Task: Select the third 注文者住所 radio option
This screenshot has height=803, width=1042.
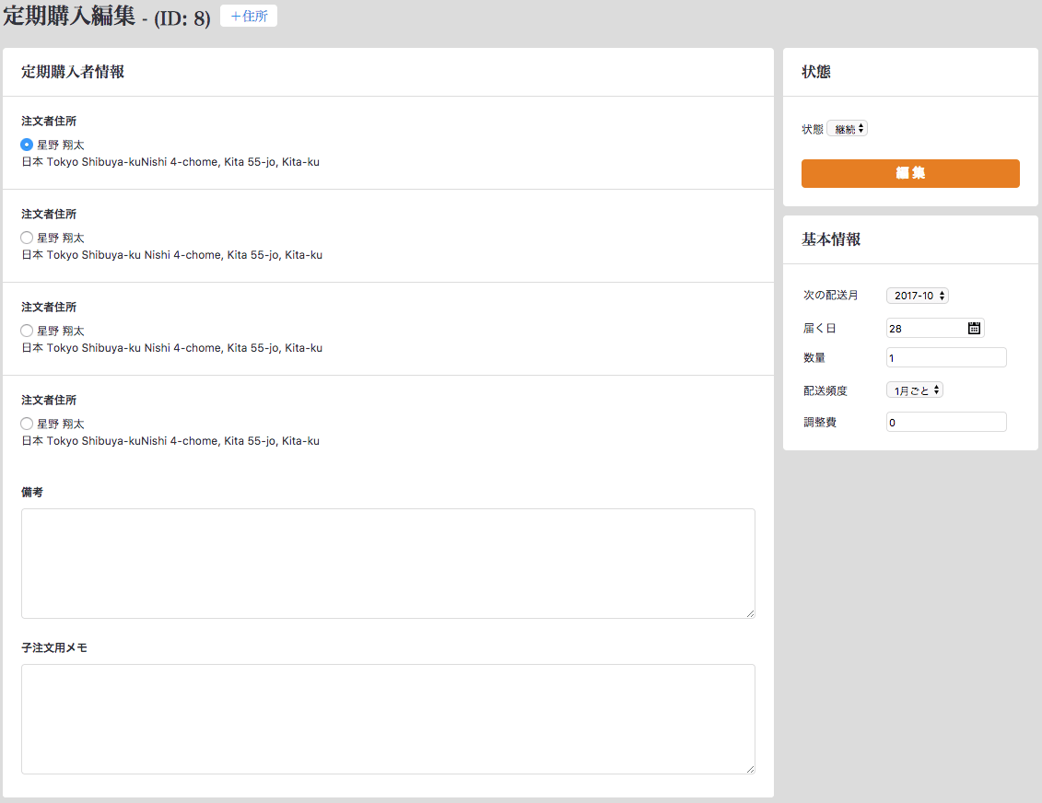Action: 27,331
